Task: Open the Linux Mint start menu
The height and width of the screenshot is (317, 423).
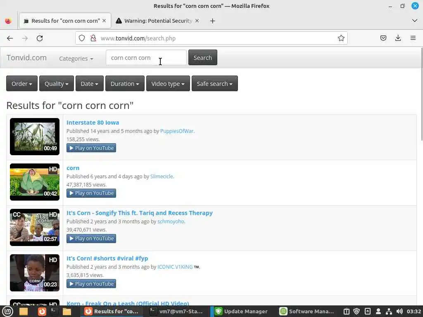Action: [7, 312]
